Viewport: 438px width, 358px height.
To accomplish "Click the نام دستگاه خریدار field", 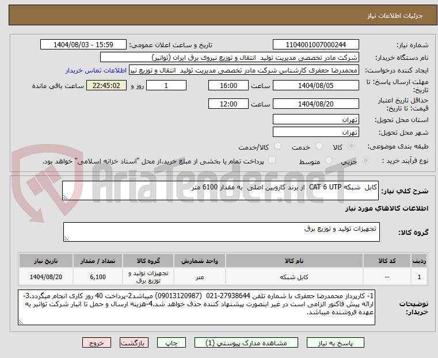I will 229,58.
